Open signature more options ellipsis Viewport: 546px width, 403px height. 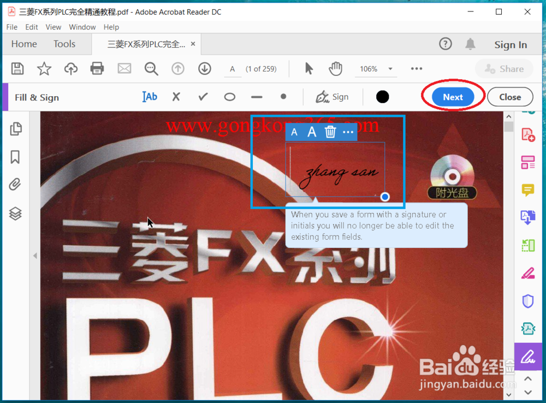(348, 132)
